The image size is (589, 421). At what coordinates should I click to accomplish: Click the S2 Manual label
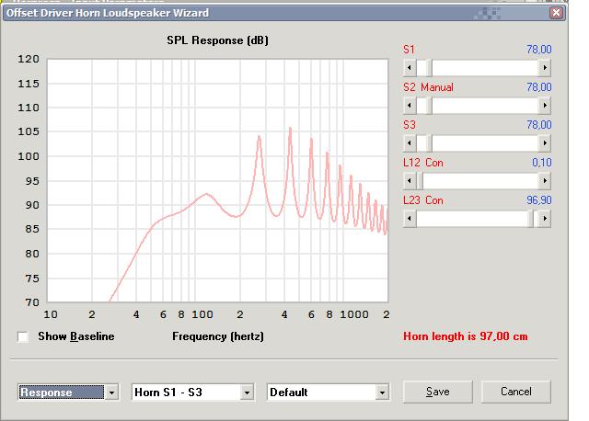click(x=428, y=87)
